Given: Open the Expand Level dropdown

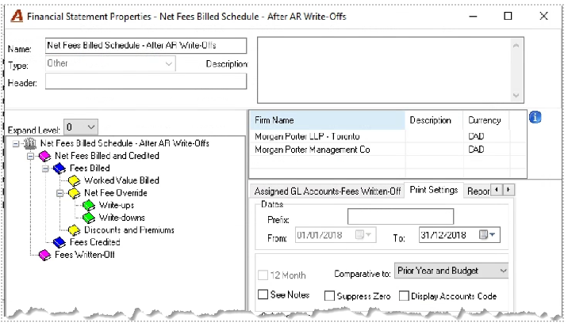Looking at the screenshot, I should point(91,127).
